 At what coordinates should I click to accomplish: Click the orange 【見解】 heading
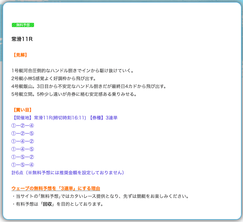20,55
